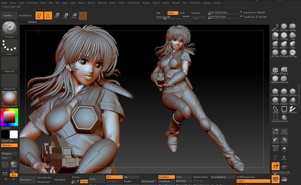Select the Topology brush
The width and height of the screenshot is (301, 185).
[x=293, y=101]
